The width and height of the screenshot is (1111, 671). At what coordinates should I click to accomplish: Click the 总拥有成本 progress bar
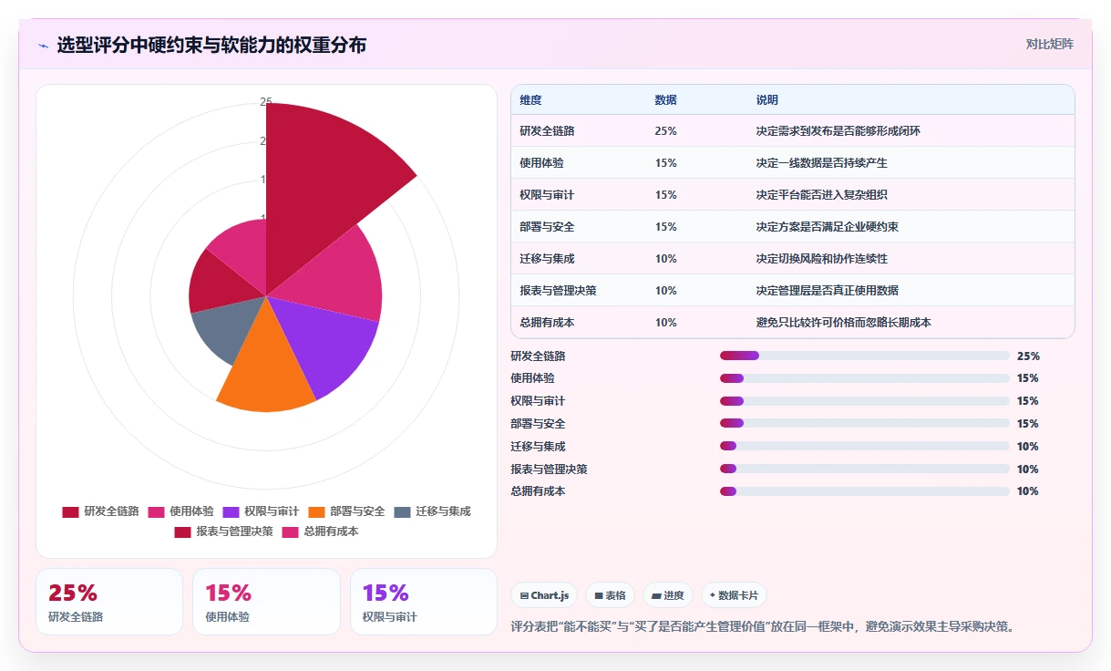[x=865, y=491]
